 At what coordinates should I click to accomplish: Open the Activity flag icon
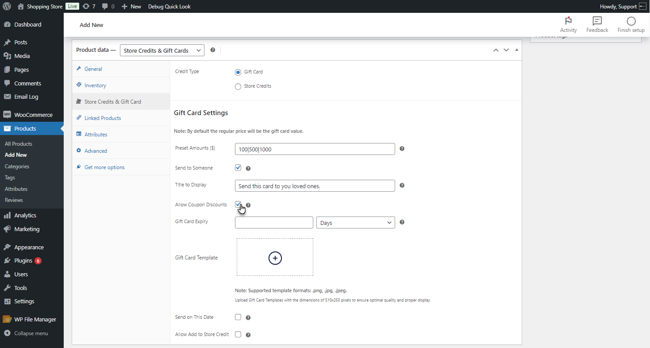pos(568,25)
